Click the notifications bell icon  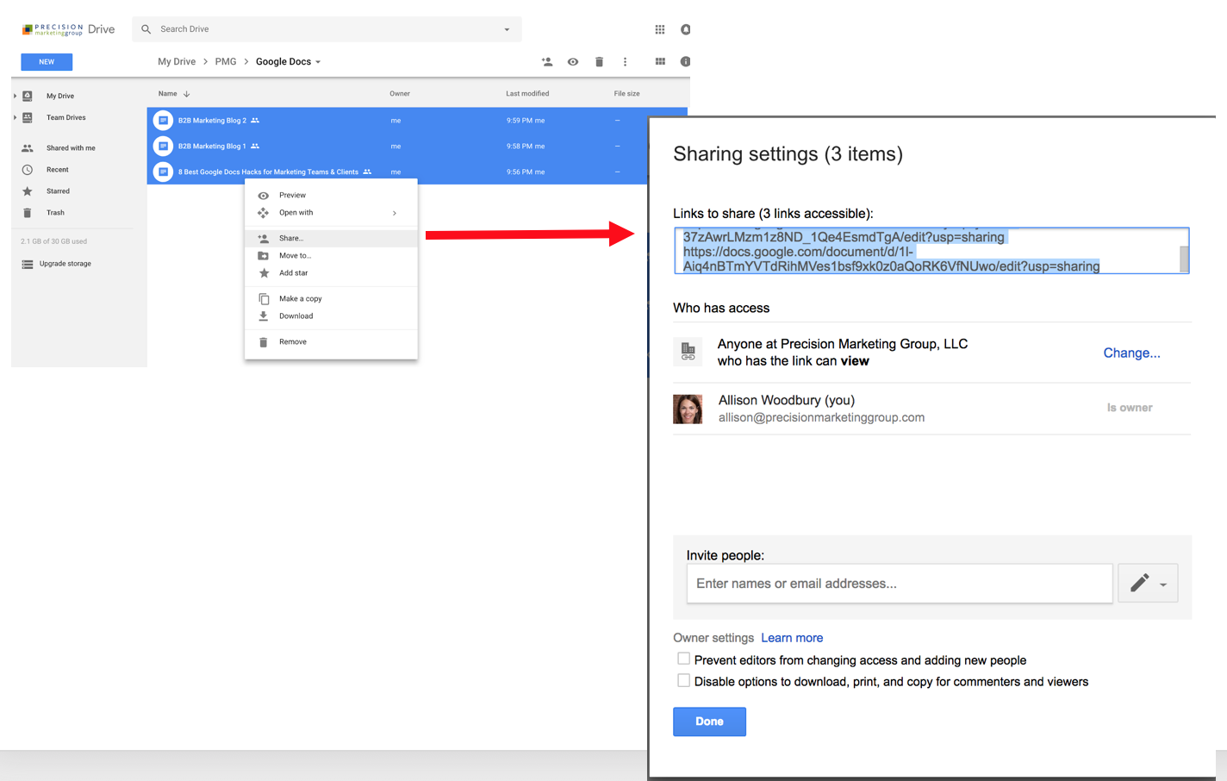pos(685,29)
